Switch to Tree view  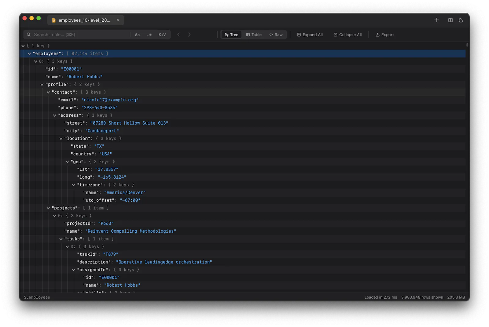point(231,35)
